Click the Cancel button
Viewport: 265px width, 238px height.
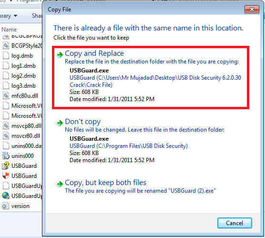pyautogui.click(x=234, y=223)
